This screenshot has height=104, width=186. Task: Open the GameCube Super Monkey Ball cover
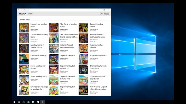point(54,59)
